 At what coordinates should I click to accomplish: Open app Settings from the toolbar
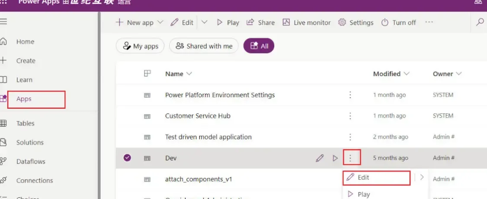coord(356,22)
